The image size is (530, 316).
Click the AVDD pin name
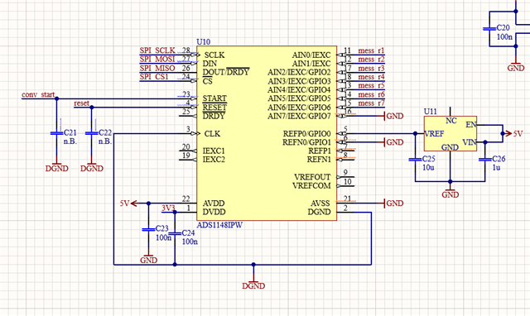point(214,203)
